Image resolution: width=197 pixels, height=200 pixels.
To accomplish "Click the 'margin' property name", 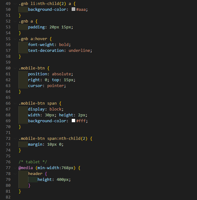I will [x=35, y=144].
